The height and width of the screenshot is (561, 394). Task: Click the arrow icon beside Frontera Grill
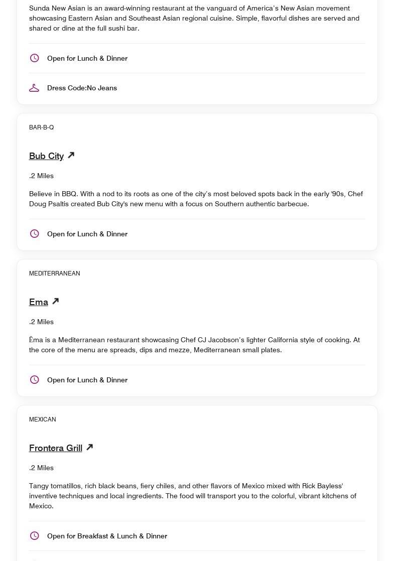[90, 447]
